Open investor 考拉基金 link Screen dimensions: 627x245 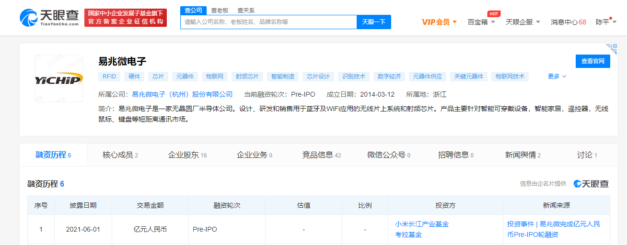point(408,234)
